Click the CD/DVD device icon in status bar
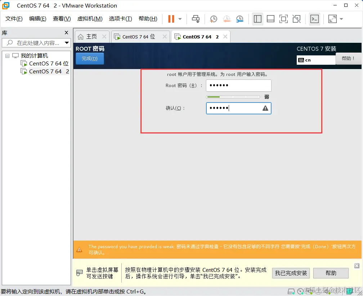This screenshot has width=363, height=296. pos(300,291)
